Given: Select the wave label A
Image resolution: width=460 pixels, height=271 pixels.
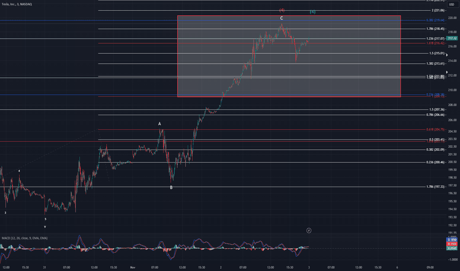Looking at the screenshot, I should [x=159, y=124].
